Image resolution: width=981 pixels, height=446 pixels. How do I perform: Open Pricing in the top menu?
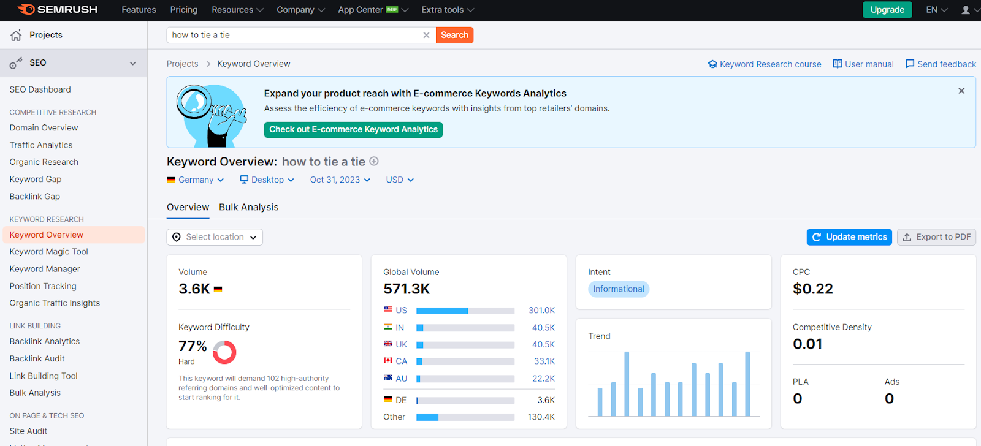point(184,10)
